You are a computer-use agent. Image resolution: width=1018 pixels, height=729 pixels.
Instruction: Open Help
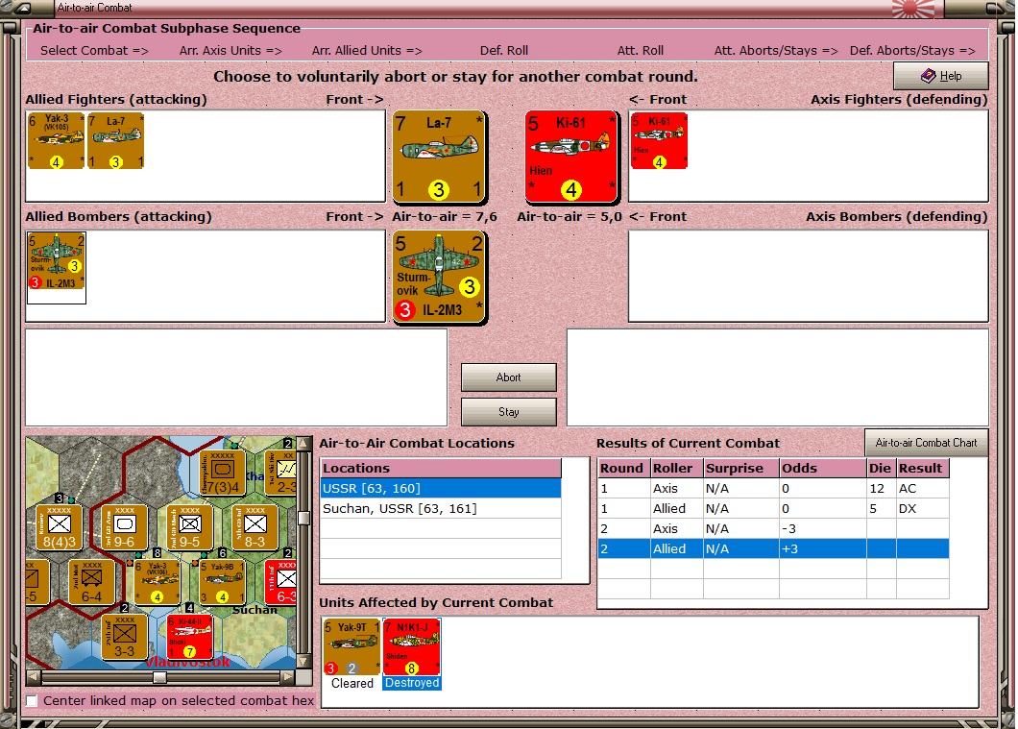941,76
